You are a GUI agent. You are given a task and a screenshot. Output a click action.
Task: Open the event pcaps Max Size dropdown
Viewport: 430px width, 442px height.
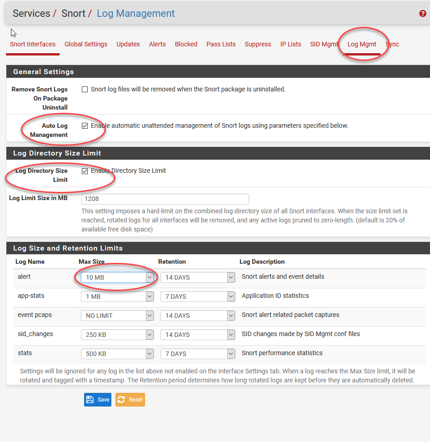[x=117, y=316]
